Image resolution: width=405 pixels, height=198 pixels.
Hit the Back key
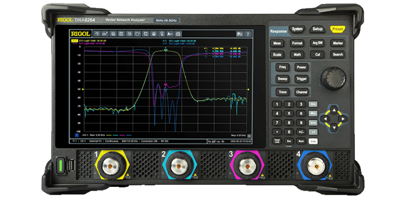tap(301, 141)
